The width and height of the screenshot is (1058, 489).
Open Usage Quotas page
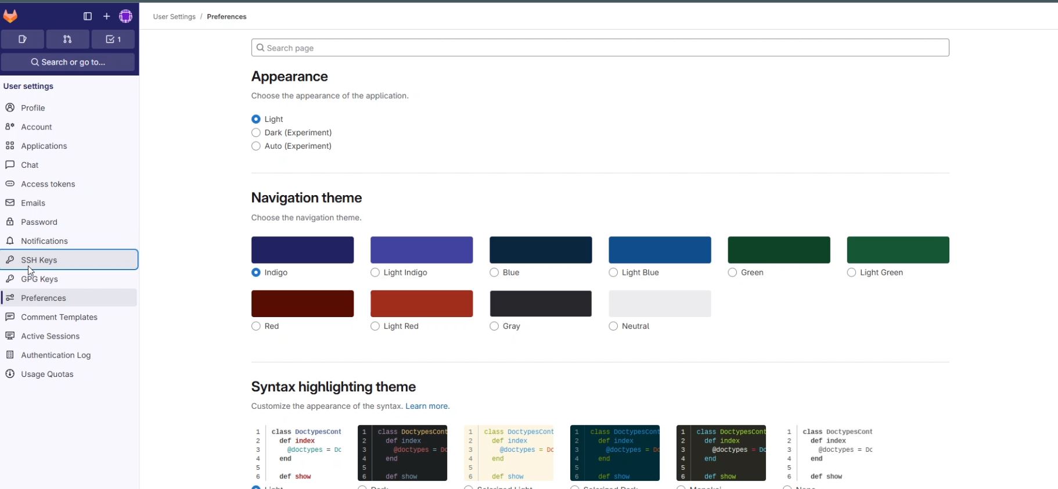click(69, 373)
